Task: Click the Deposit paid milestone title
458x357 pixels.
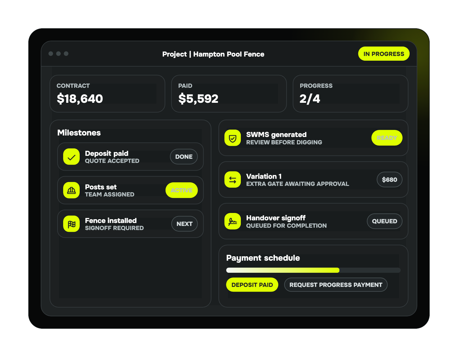Action: [107, 153]
